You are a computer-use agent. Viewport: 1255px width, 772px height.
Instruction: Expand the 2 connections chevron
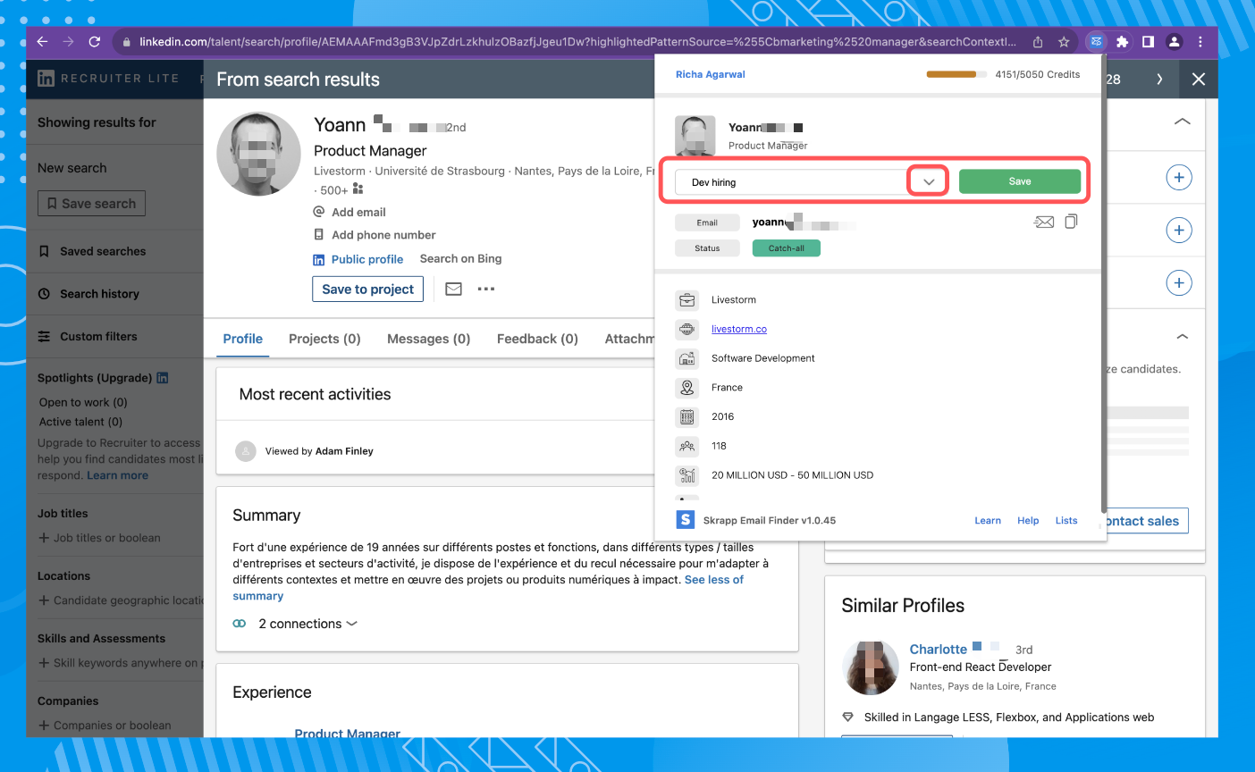(x=352, y=624)
